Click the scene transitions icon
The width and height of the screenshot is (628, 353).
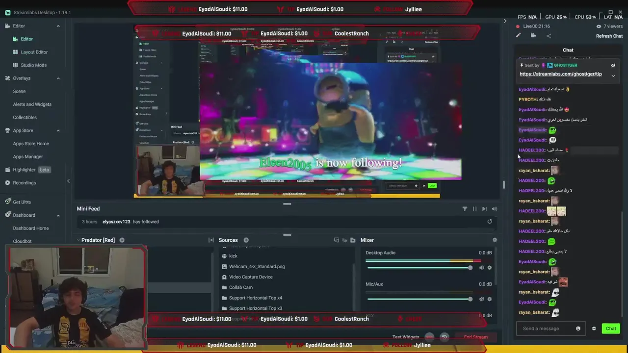click(x=211, y=240)
